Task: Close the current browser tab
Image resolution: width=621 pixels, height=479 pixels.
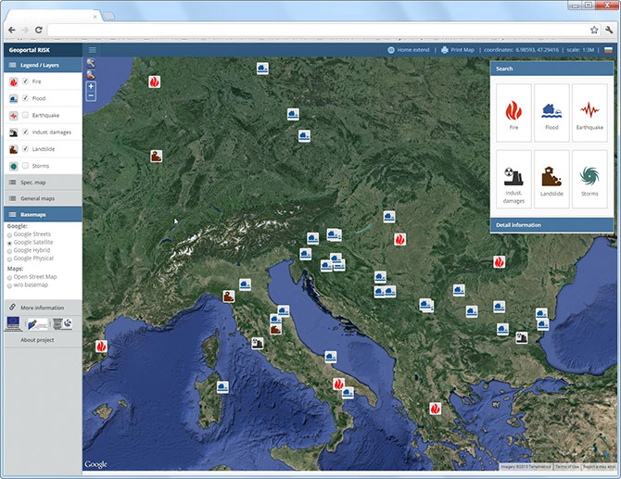Action: (95, 17)
